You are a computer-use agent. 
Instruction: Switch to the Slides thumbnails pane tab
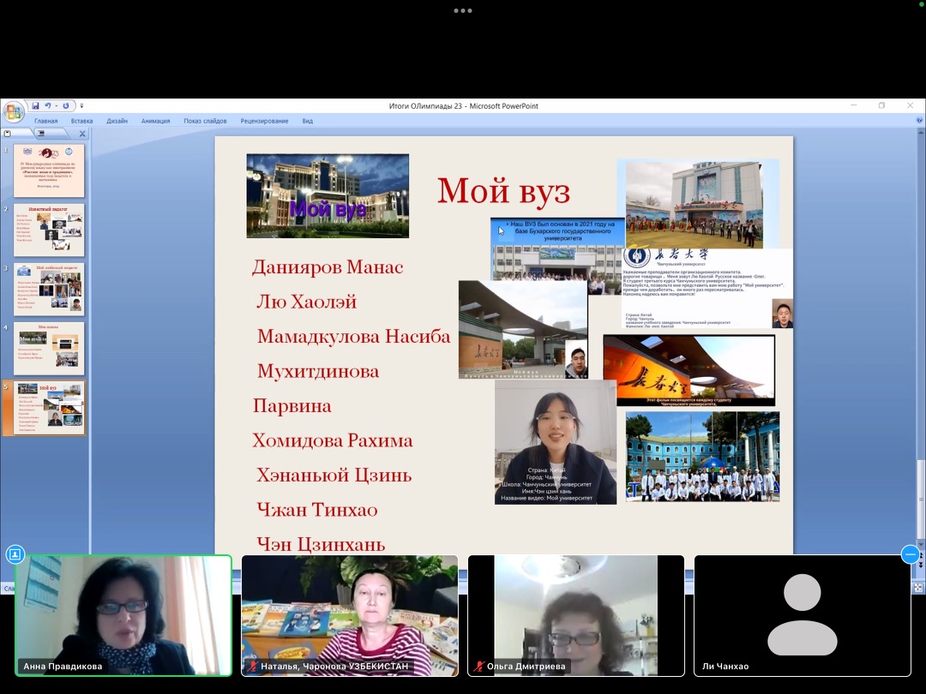tap(8, 134)
